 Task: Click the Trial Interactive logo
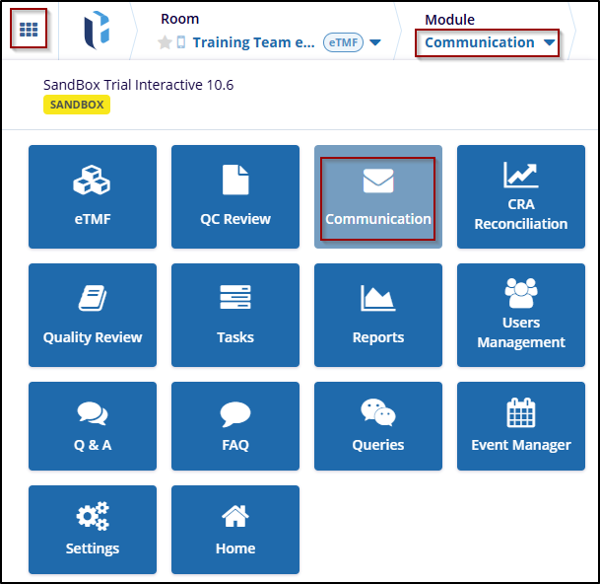click(x=97, y=31)
